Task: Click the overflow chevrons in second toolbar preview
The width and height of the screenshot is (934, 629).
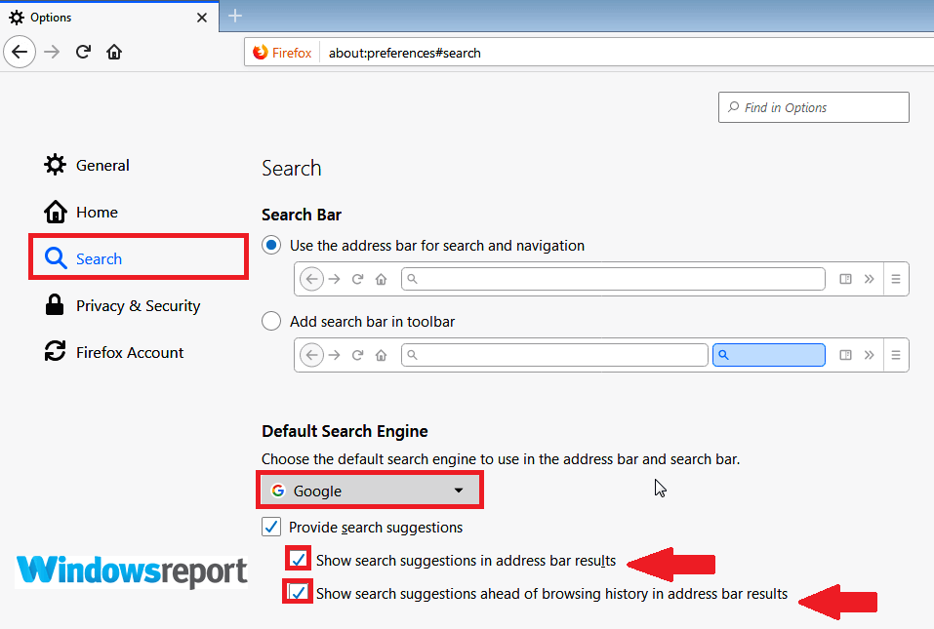Action: [869, 355]
